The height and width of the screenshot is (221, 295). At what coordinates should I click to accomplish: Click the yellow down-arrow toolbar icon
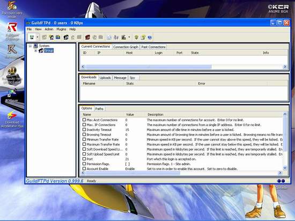point(136,37)
